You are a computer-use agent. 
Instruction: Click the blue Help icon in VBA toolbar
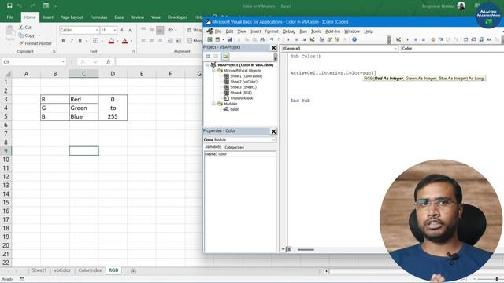coord(354,39)
